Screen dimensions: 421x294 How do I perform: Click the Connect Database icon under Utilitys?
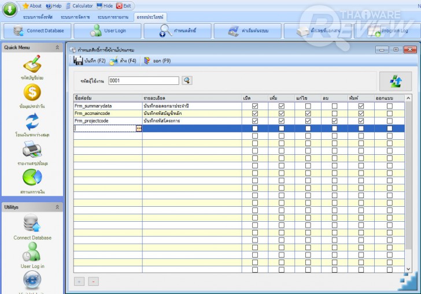32,223
